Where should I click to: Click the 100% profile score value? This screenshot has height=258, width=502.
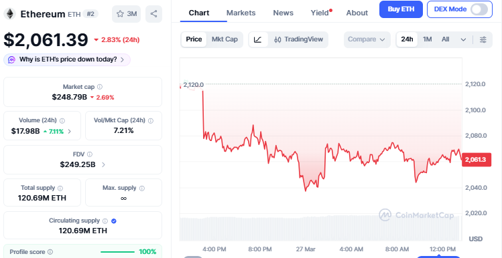[x=147, y=252]
